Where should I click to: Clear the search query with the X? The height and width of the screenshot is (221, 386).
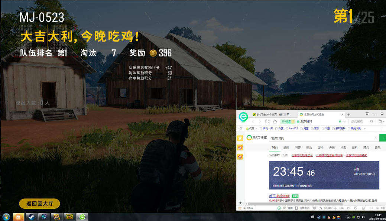[x=376, y=138]
